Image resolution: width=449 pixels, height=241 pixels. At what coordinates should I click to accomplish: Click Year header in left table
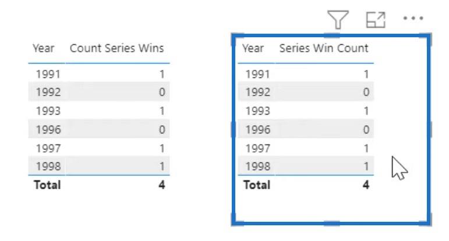coord(43,48)
